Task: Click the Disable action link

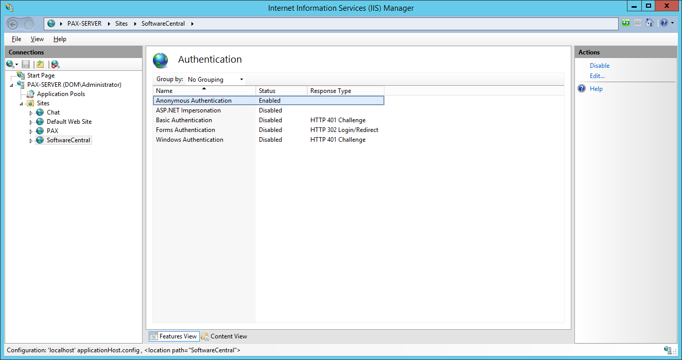Action: point(599,66)
